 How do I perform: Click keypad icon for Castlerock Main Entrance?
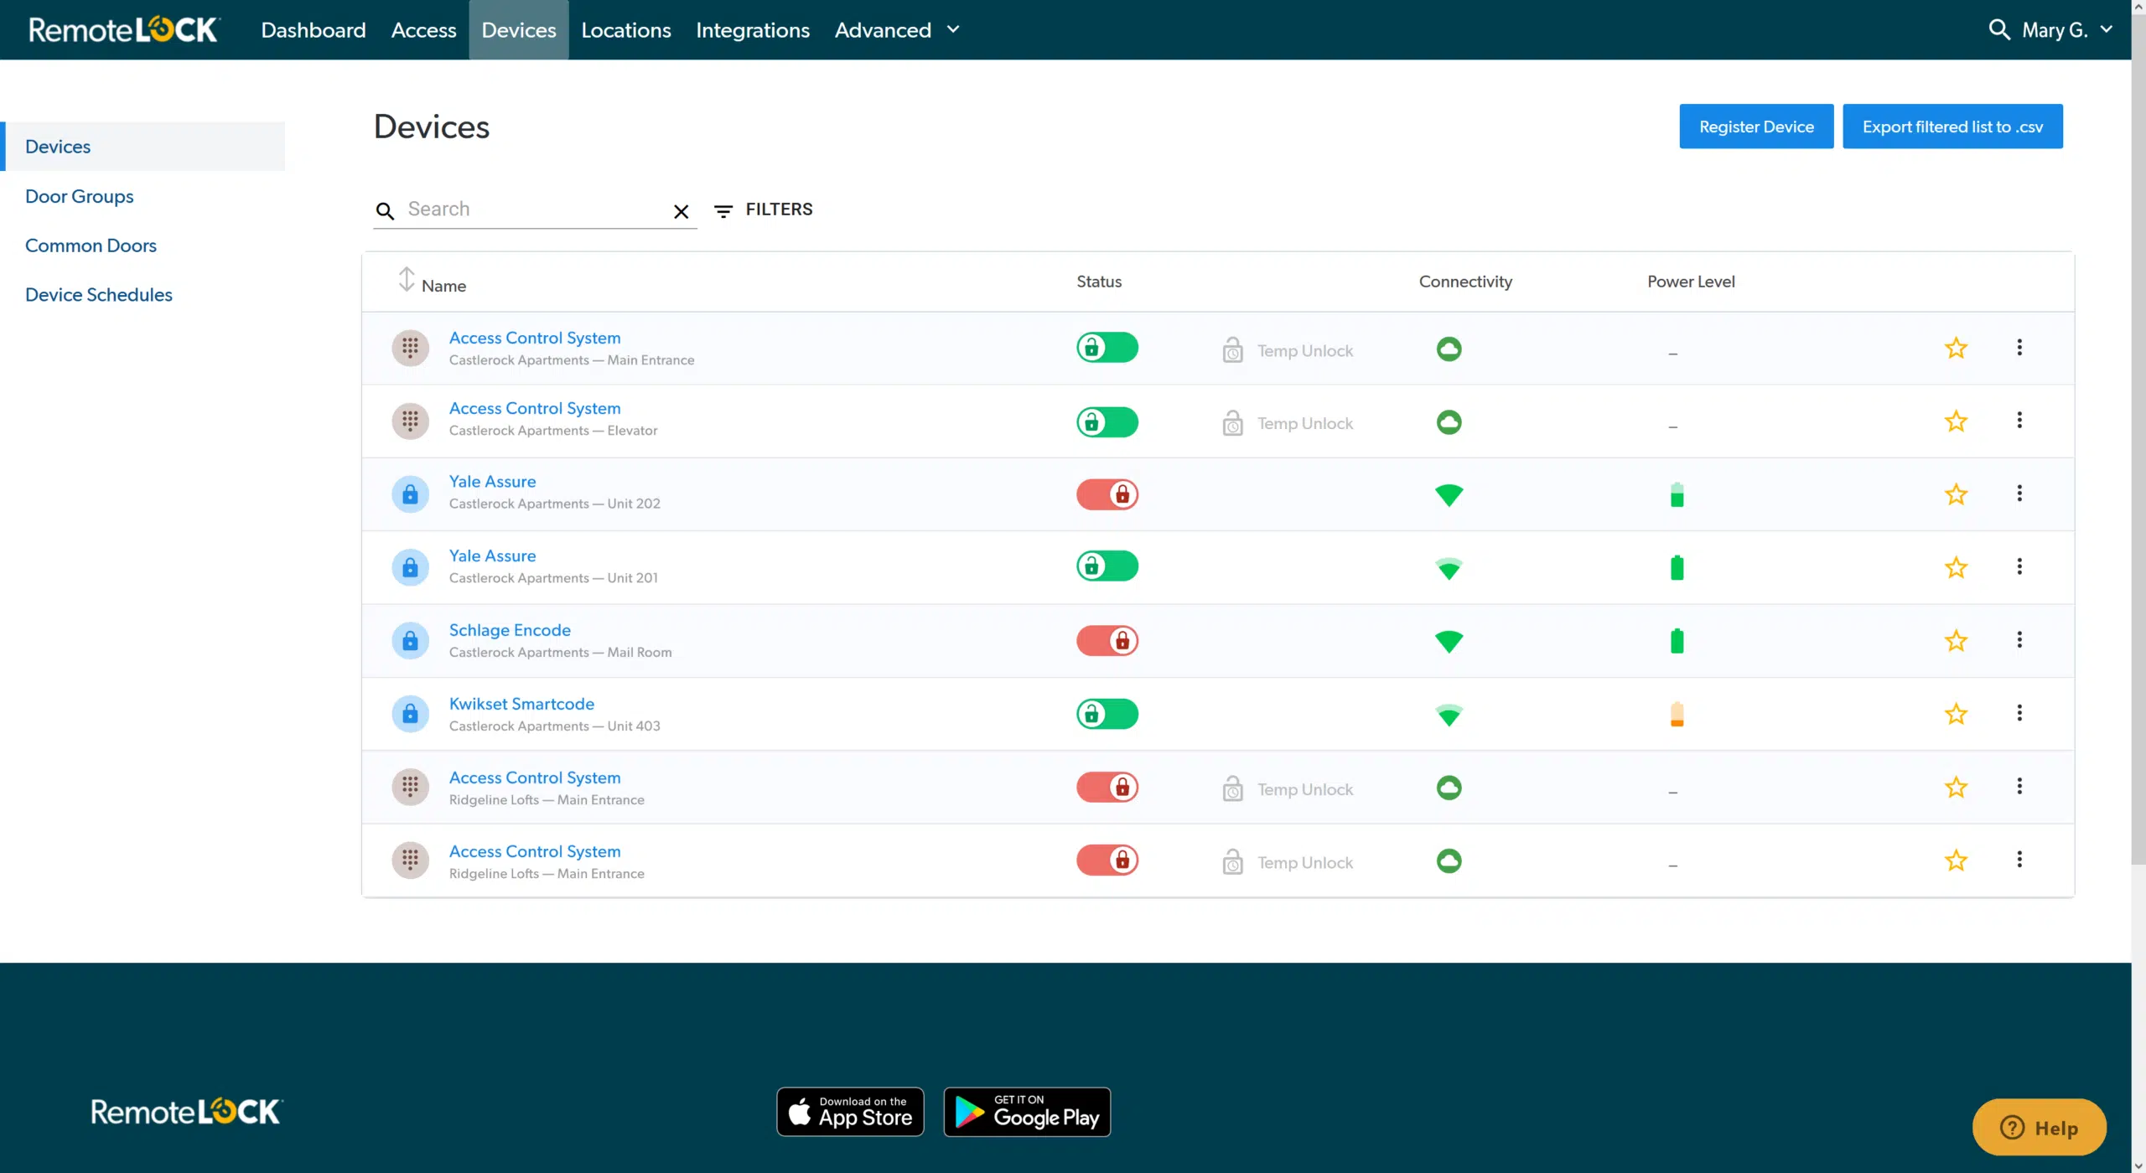pyautogui.click(x=410, y=348)
